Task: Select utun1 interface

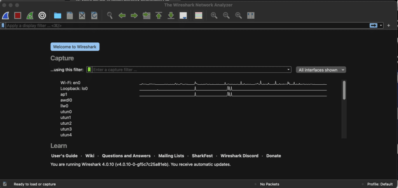Action: point(66,117)
